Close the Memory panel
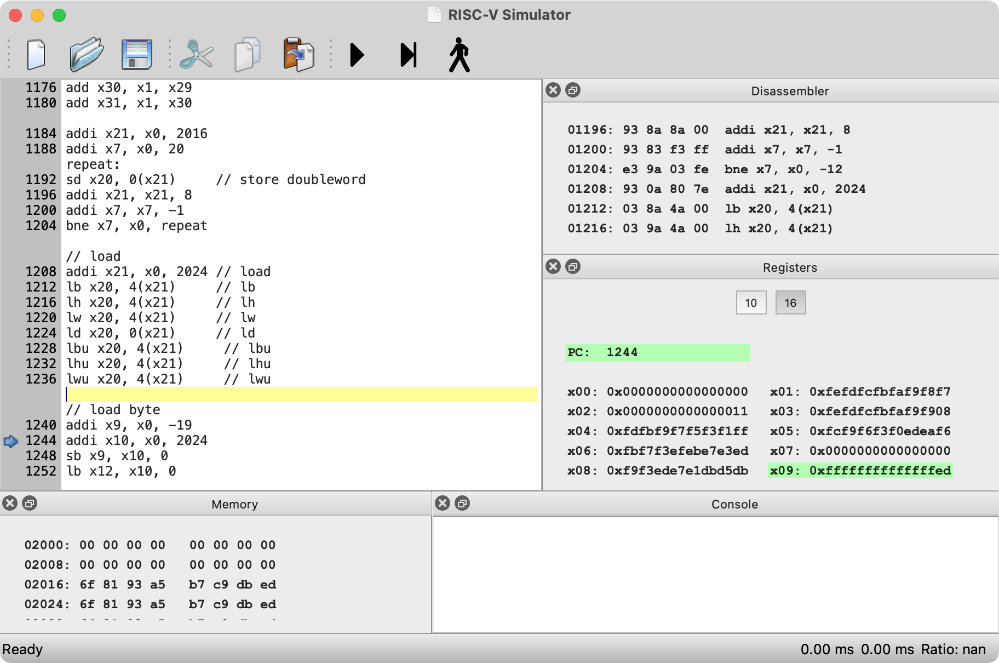 [10, 503]
